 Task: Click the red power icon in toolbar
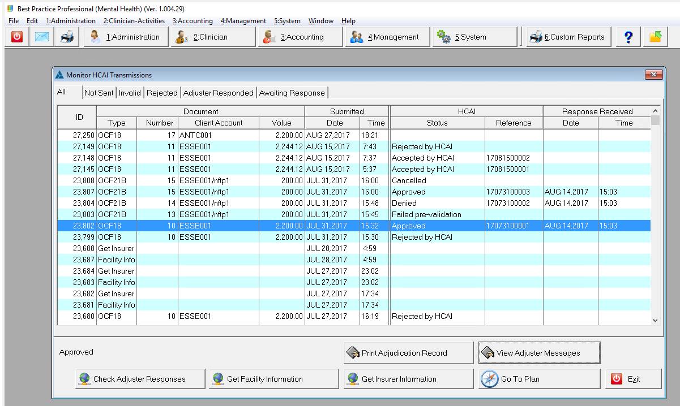(17, 37)
